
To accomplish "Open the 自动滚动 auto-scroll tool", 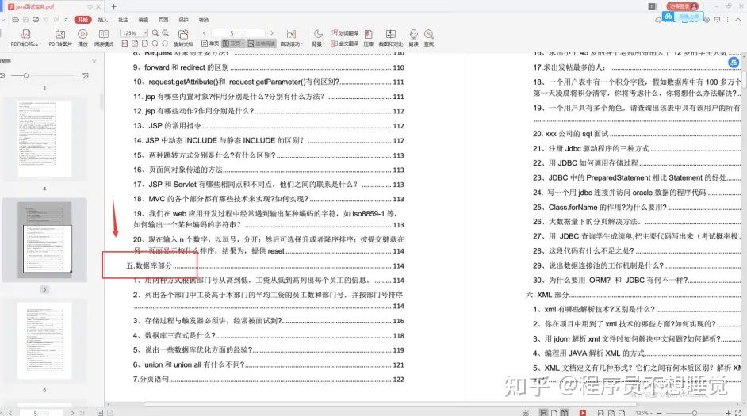I will tap(291, 38).
